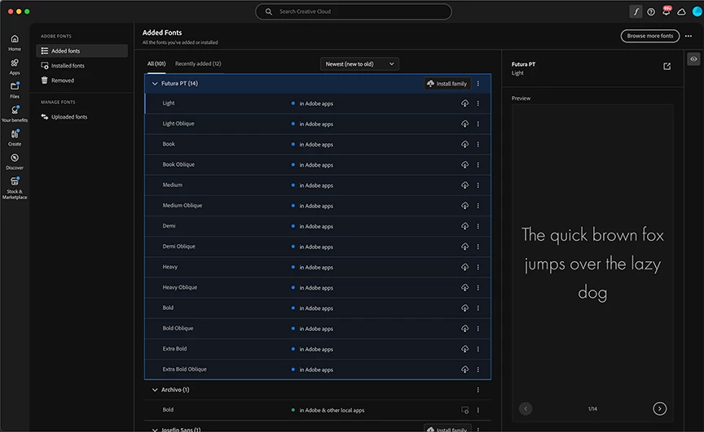Select Added fonts in sidebar
704x432 pixels.
pyautogui.click(x=81, y=50)
